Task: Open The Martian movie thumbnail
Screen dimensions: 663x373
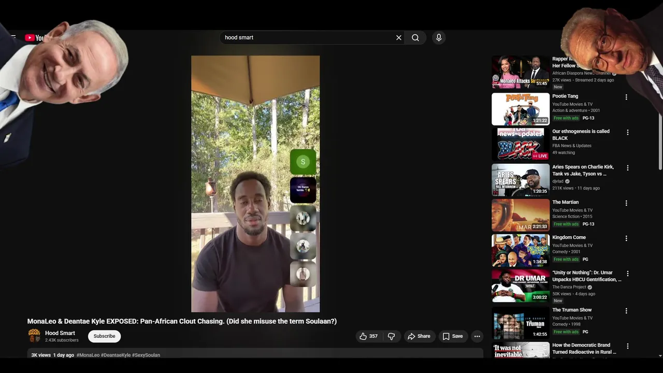Action: pos(521,215)
